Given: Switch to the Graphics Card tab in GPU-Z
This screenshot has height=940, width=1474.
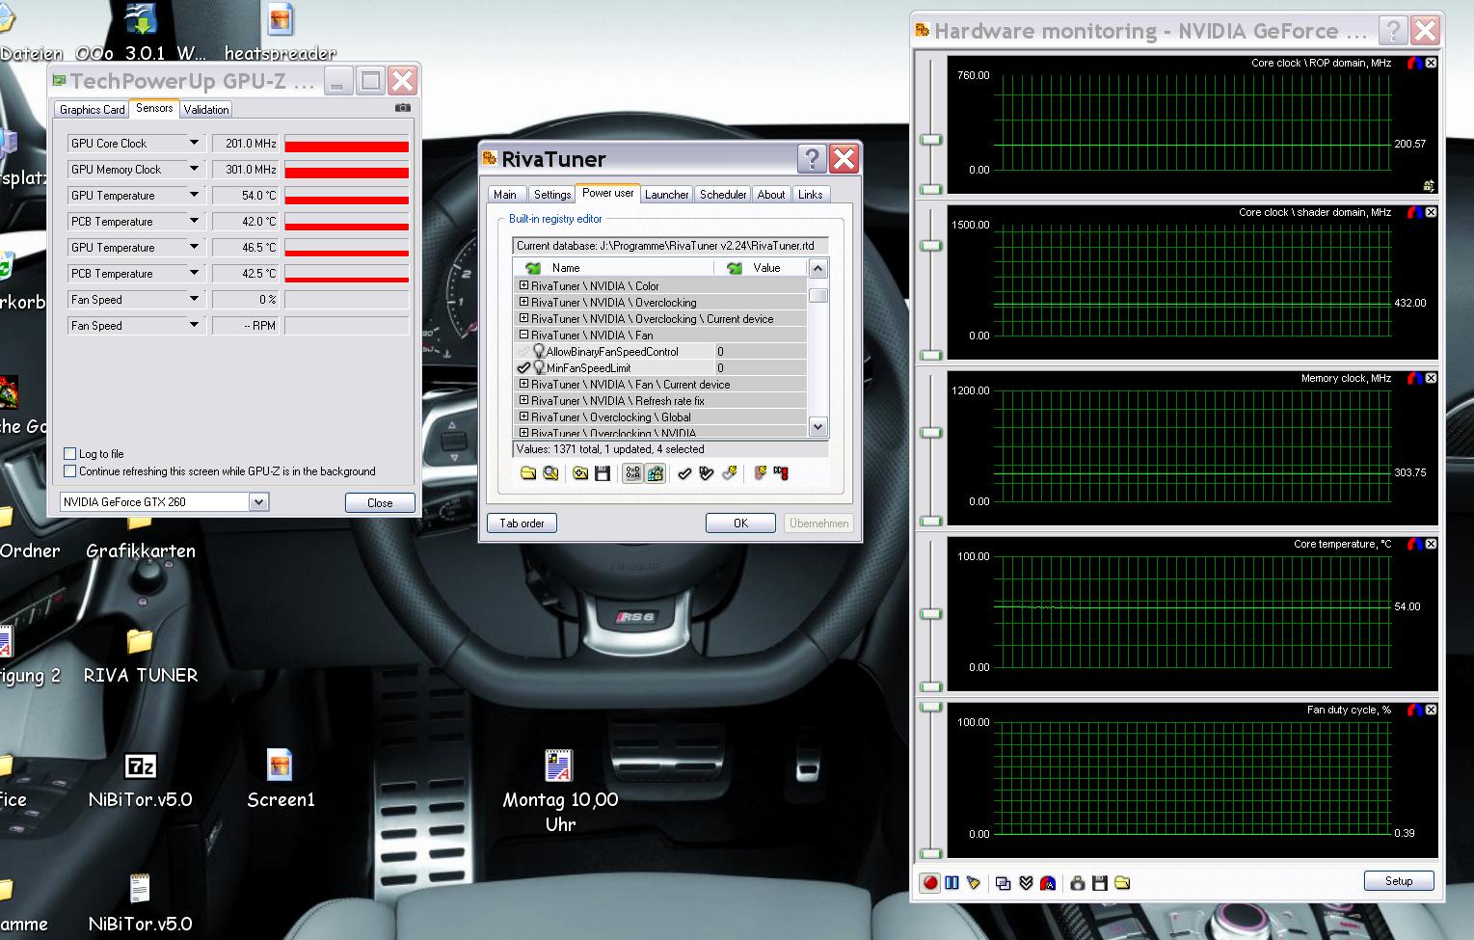Looking at the screenshot, I should coord(93,109).
